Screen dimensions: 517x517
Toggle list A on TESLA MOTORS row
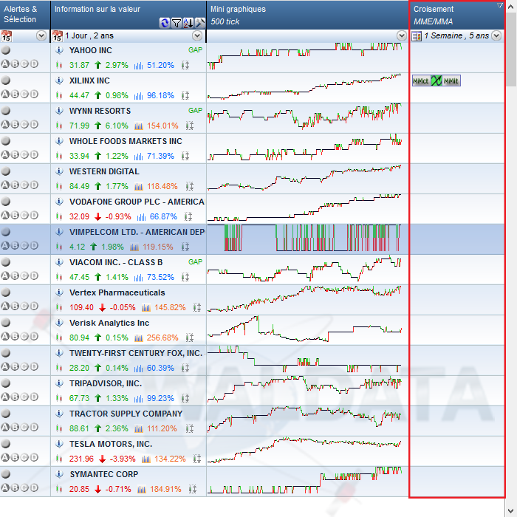[4, 457]
